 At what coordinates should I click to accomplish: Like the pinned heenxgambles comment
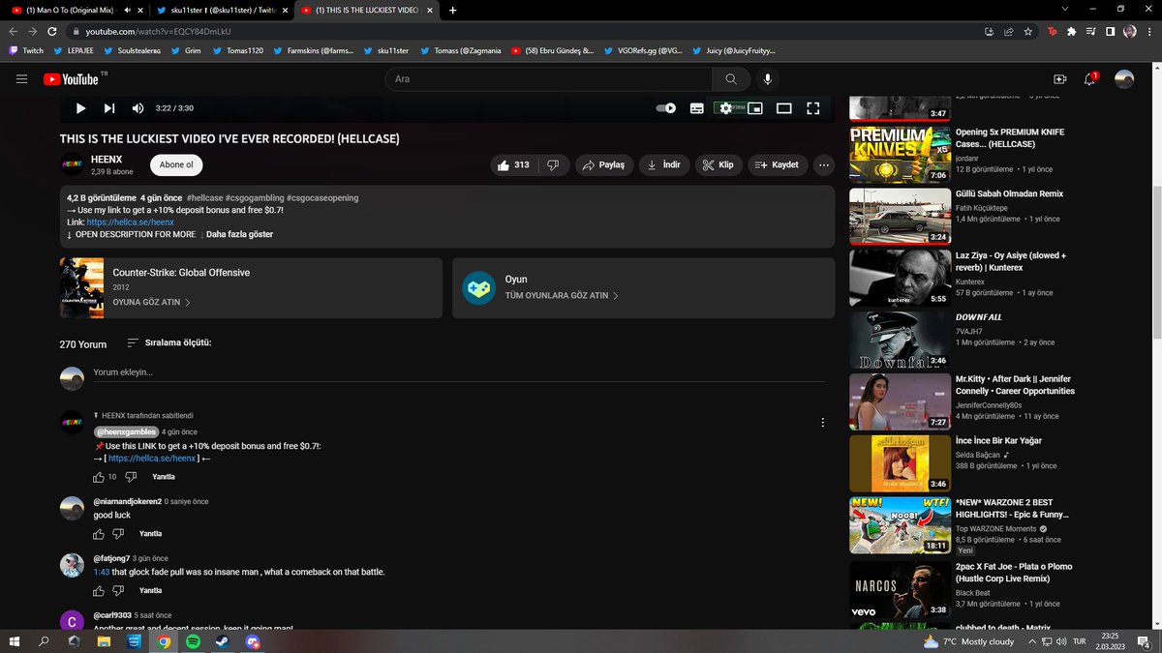99,477
